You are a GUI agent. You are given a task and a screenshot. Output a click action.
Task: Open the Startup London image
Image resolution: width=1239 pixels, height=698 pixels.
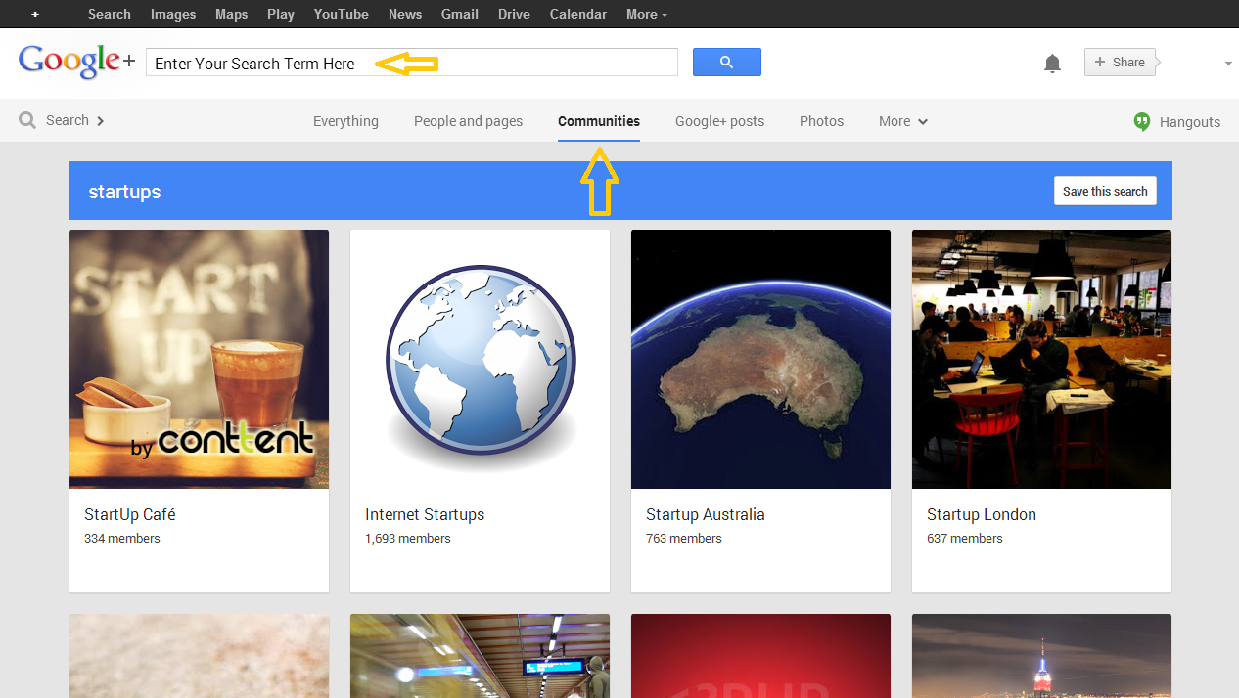[x=1041, y=359]
